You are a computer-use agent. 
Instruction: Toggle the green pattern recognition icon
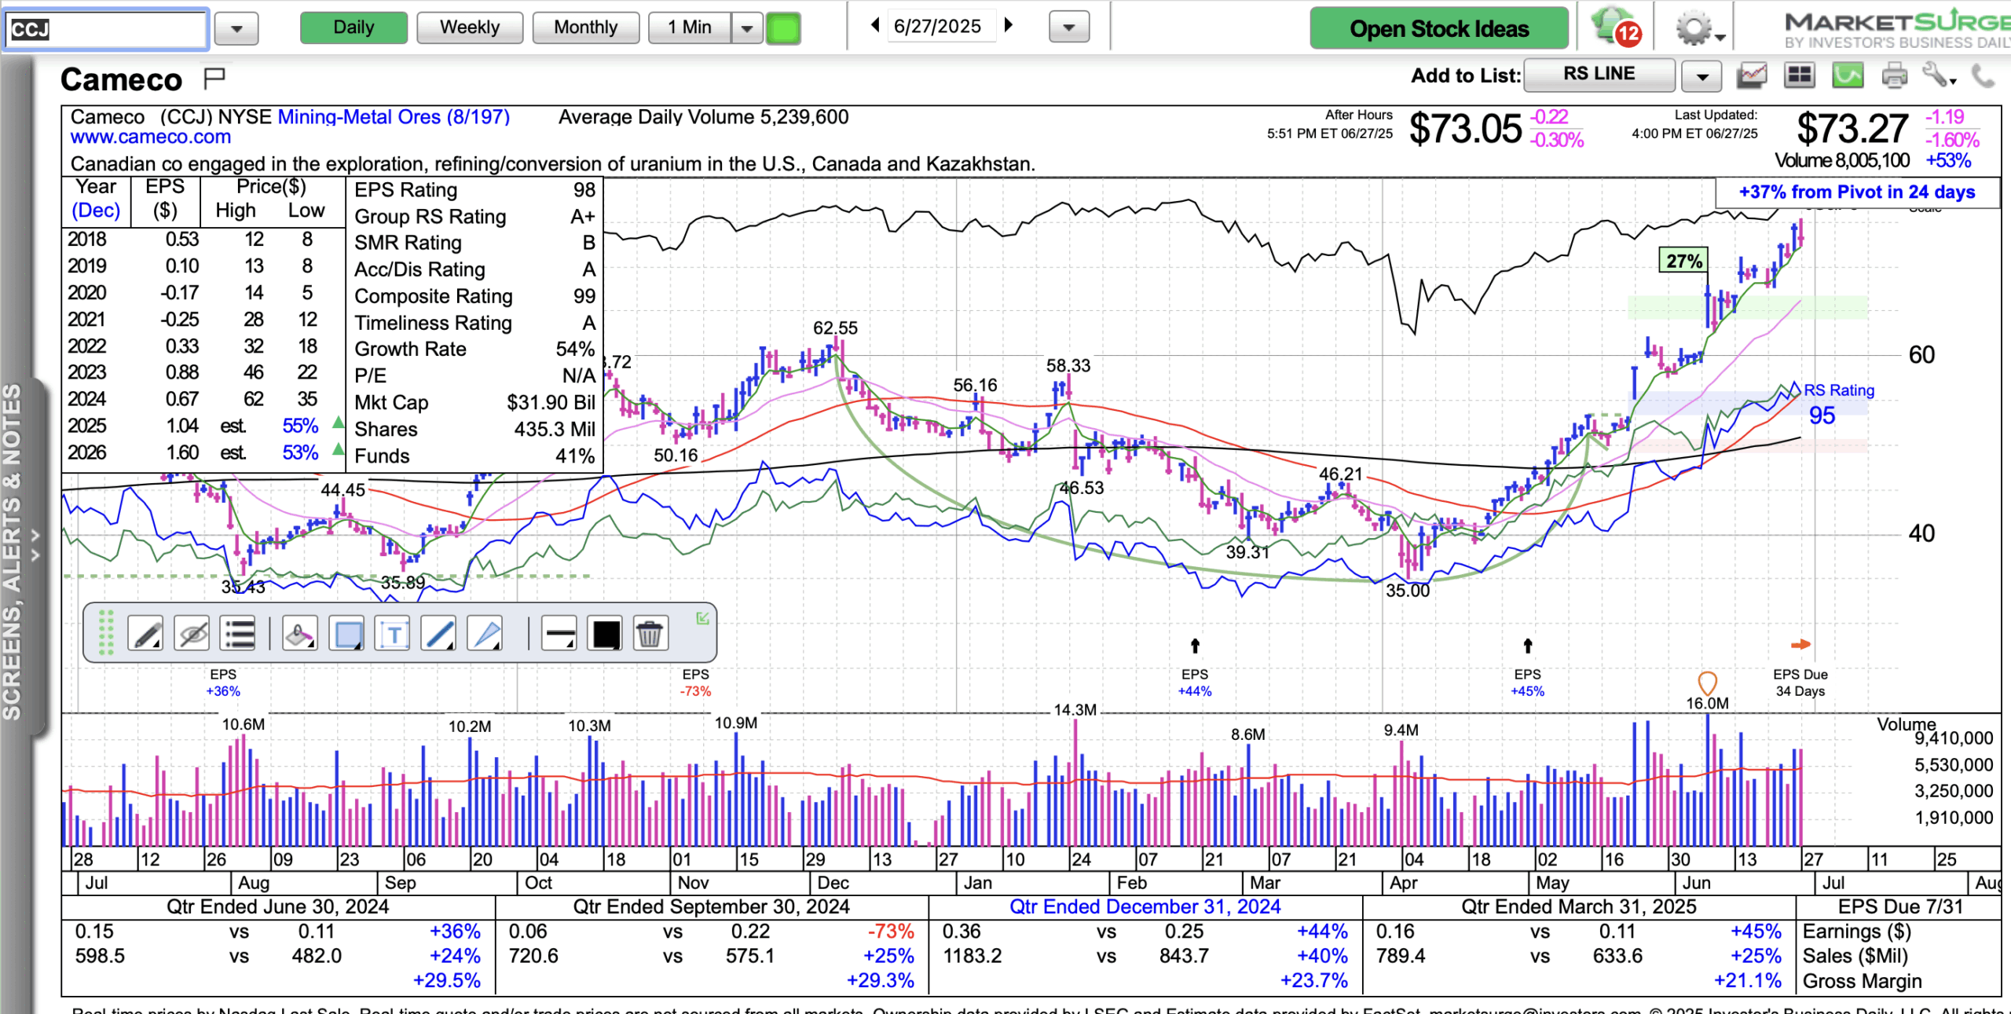point(1848,76)
